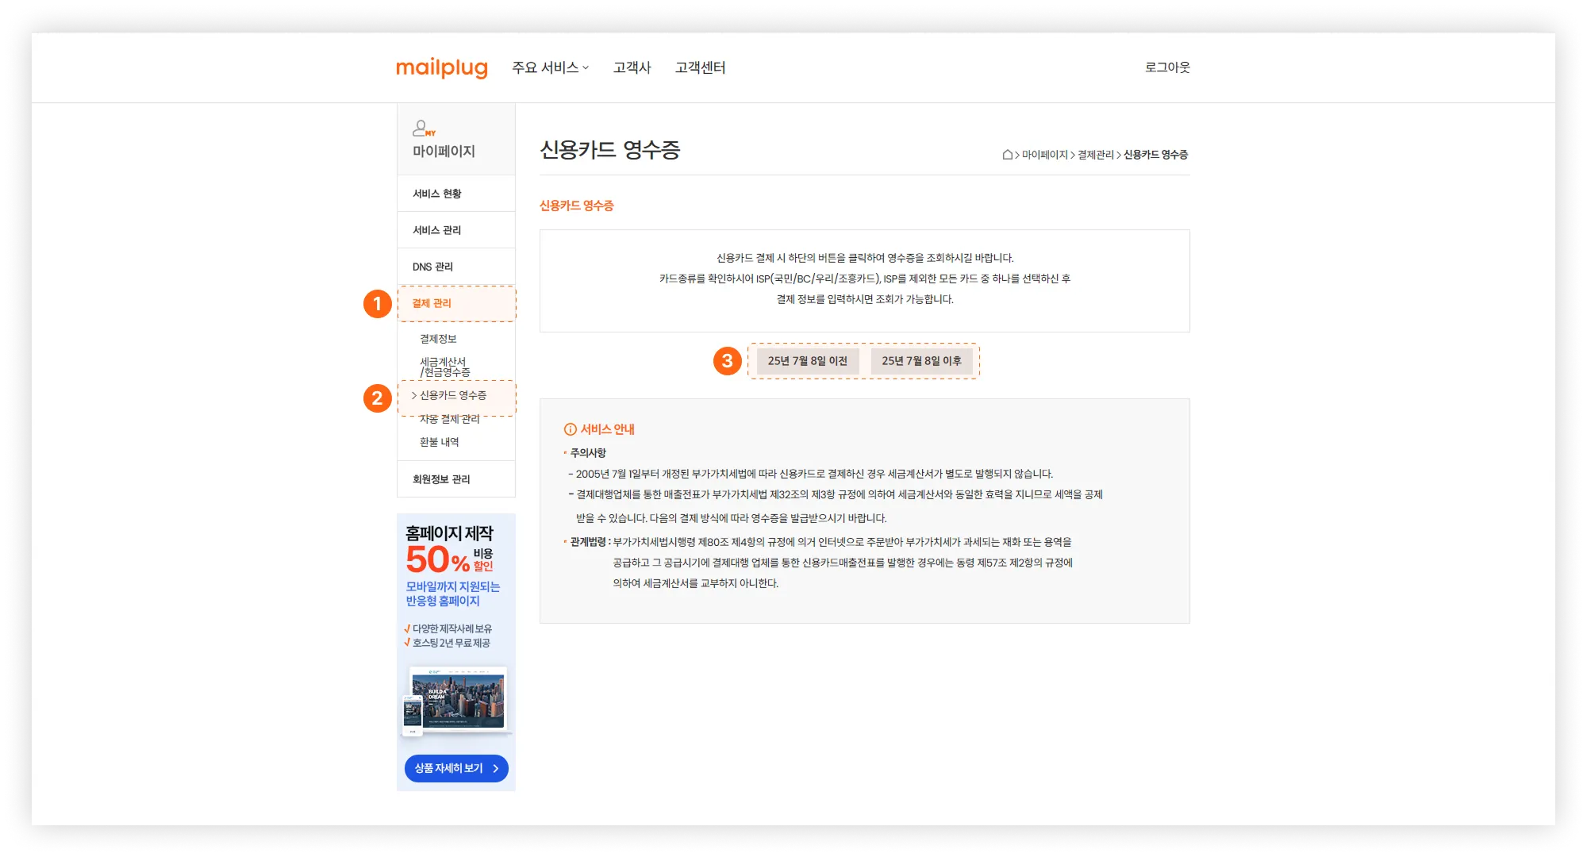Open 서비스 현황 in sidebar

[x=436, y=194]
